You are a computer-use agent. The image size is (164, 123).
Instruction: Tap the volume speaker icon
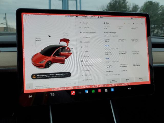pos(129,88)
